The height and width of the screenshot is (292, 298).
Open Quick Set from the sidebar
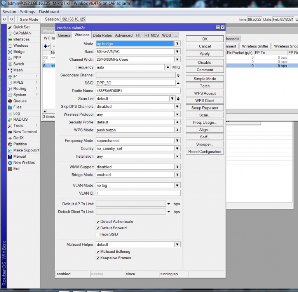click(x=21, y=27)
